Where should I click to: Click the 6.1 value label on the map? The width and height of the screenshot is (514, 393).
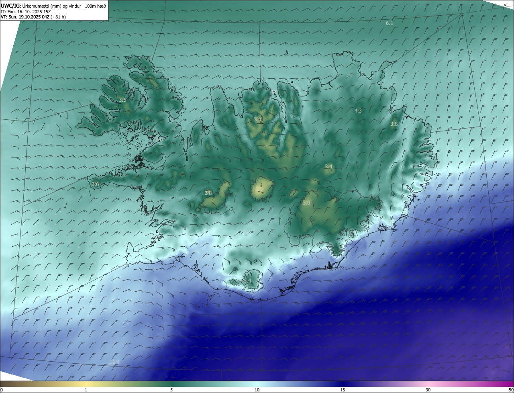click(x=390, y=23)
